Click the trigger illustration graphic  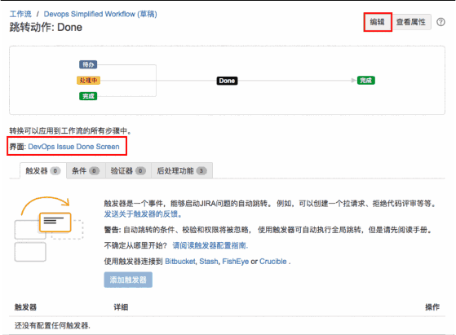click(x=49, y=229)
